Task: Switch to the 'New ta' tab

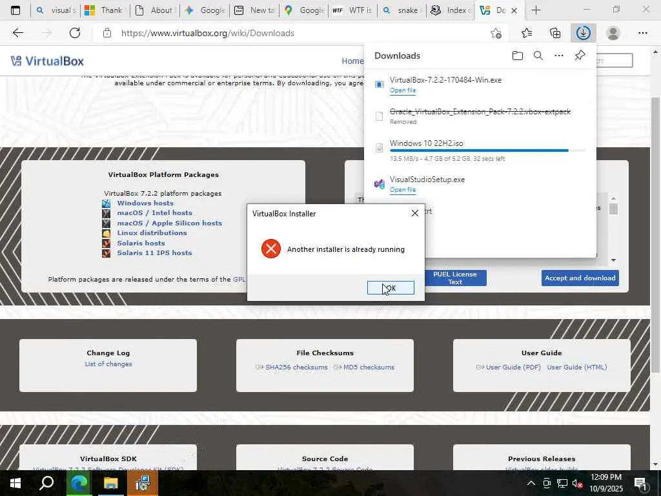Action: [254, 10]
